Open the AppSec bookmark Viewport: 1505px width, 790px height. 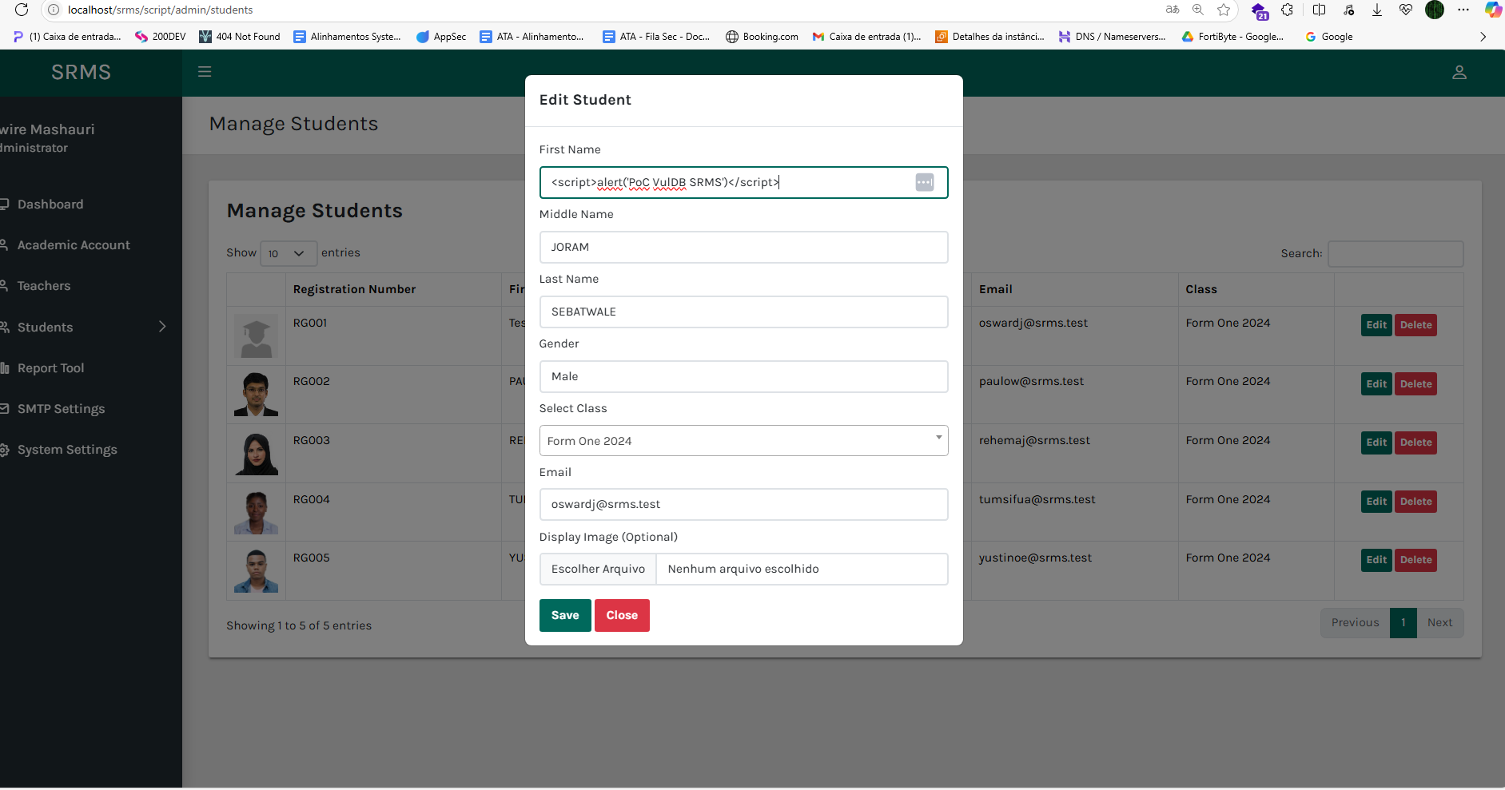(441, 37)
